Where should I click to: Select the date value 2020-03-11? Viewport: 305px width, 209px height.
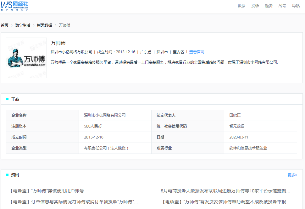(x=260, y=137)
